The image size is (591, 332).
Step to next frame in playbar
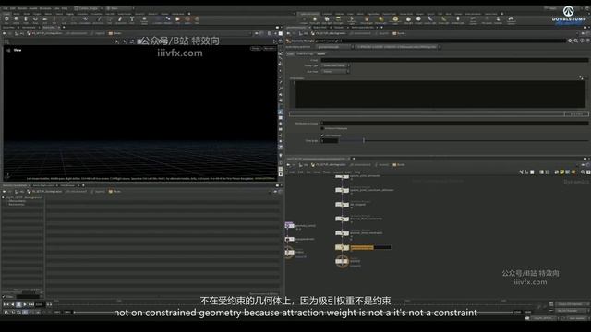pyautogui.click(x=31, y=304)
